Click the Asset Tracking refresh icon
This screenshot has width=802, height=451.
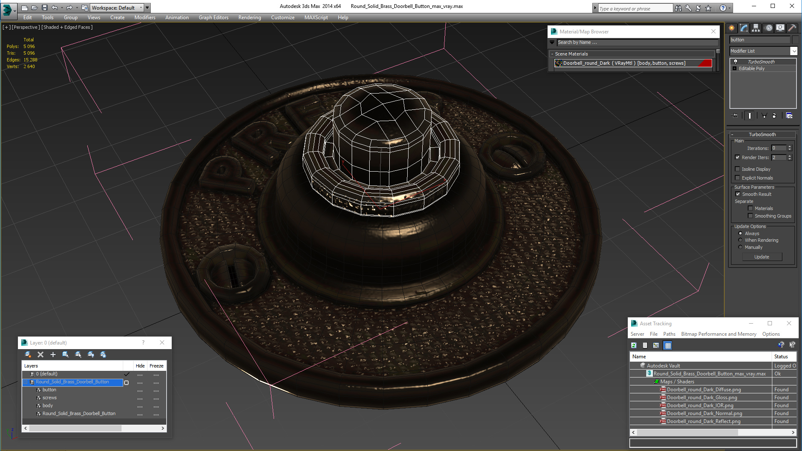[634, 345]
